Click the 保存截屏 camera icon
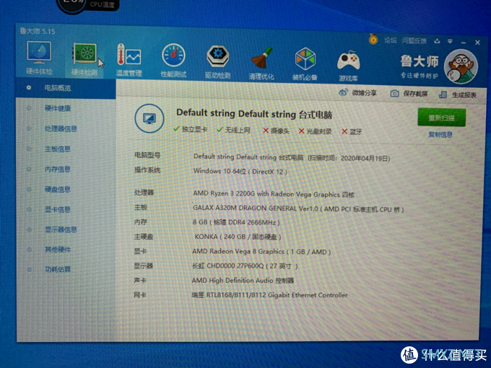 (394, 93)
